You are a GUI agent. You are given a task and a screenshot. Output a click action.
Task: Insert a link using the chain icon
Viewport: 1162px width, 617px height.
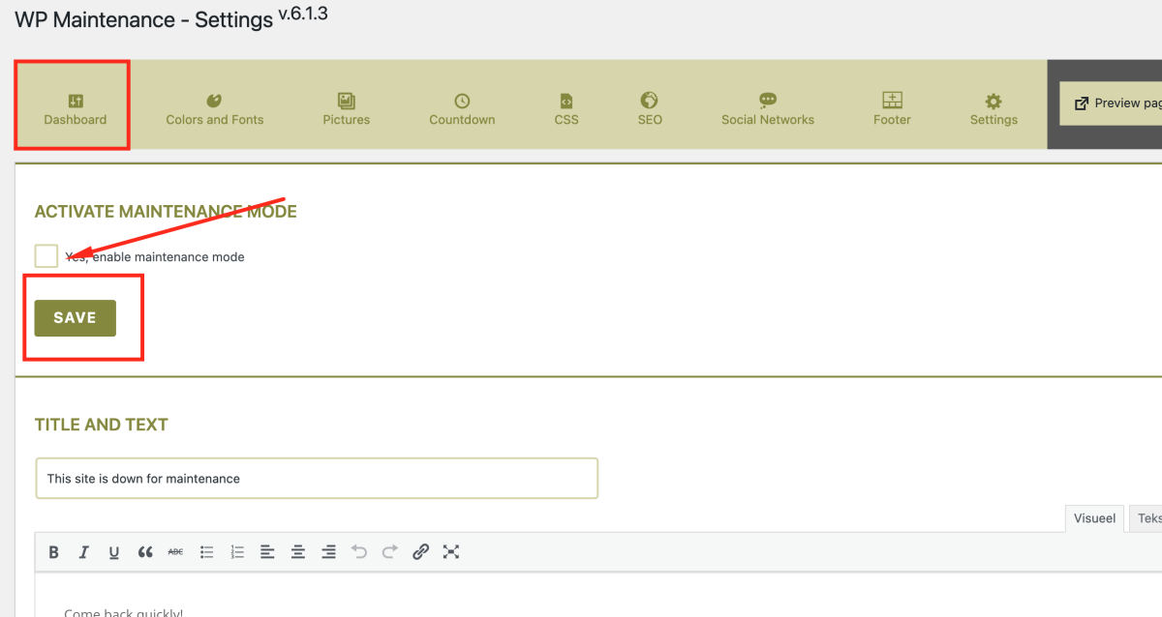point(420,552)
